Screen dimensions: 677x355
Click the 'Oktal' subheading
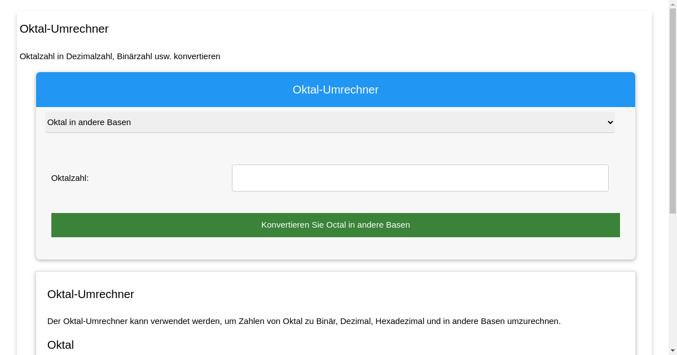60,345
